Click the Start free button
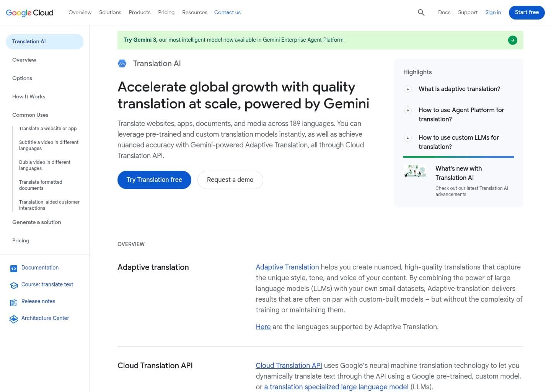The height and width of the screenshot is (392, 551). [x=527, y=12]
